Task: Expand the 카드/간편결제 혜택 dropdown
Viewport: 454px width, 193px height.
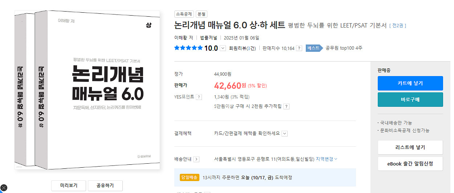Action: (x=284, y=133)
